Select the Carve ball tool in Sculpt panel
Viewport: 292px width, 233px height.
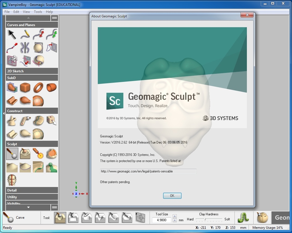[12, 154]
